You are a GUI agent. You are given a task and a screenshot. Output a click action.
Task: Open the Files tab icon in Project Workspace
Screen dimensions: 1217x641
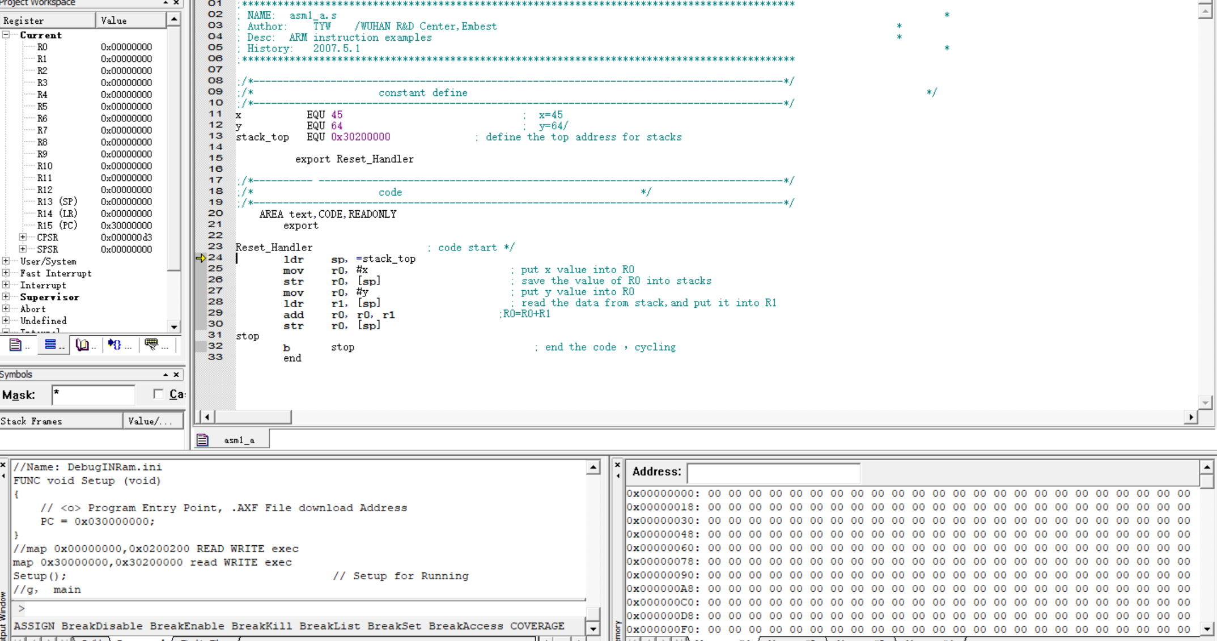point(16,345)
